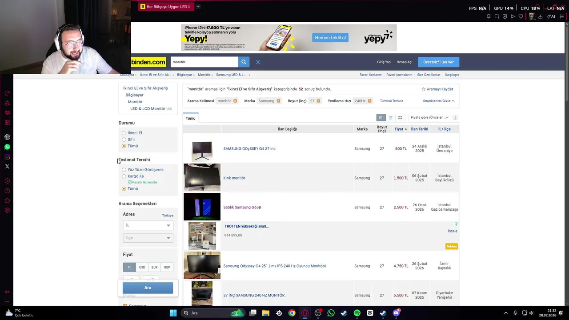Click the pin icon in the address bar

pos(489,16)
